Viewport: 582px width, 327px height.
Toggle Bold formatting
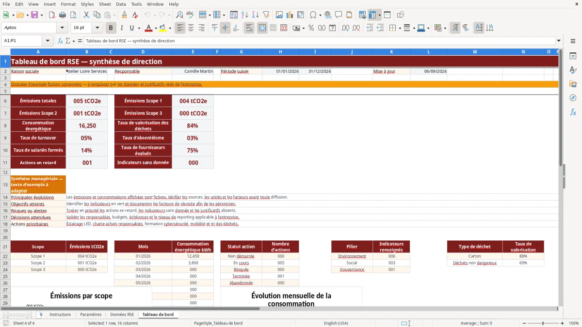point(111,28)
